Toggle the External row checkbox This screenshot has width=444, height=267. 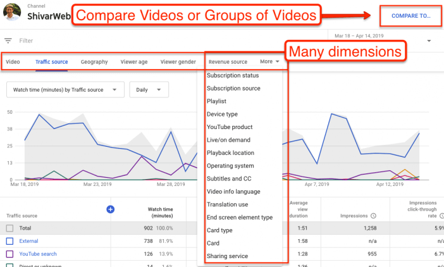pyautogui.click(x=9, y=241)
